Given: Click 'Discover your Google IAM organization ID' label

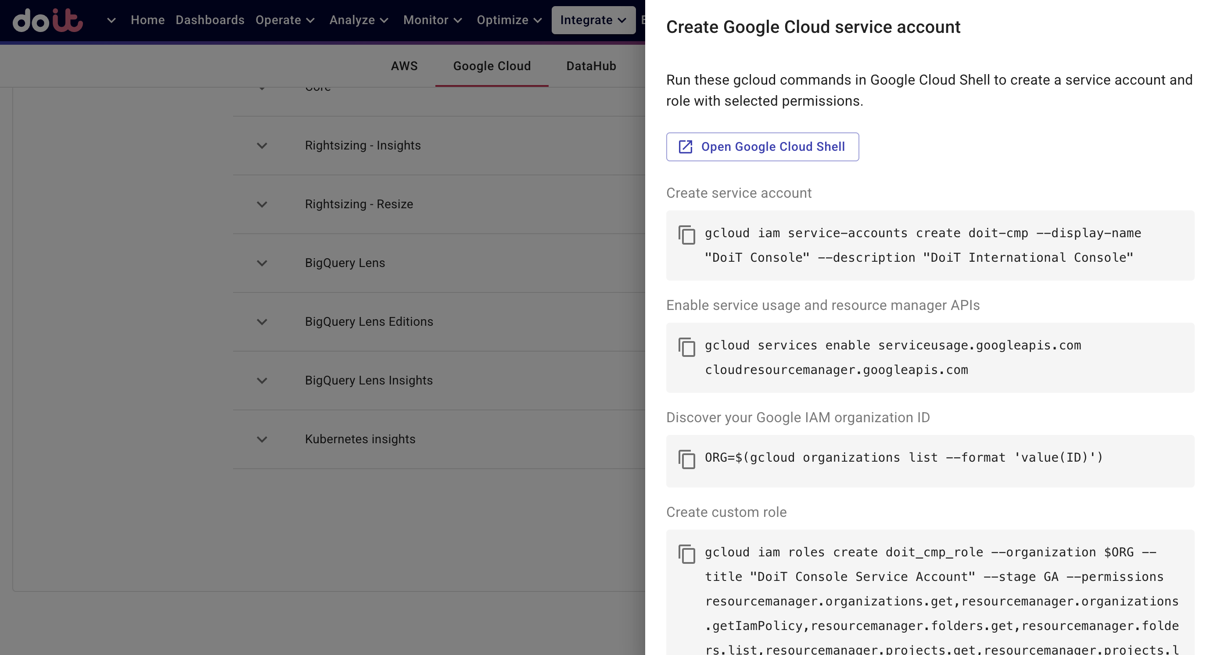Looking at the screenshot, I should click(x=798, y=418).
